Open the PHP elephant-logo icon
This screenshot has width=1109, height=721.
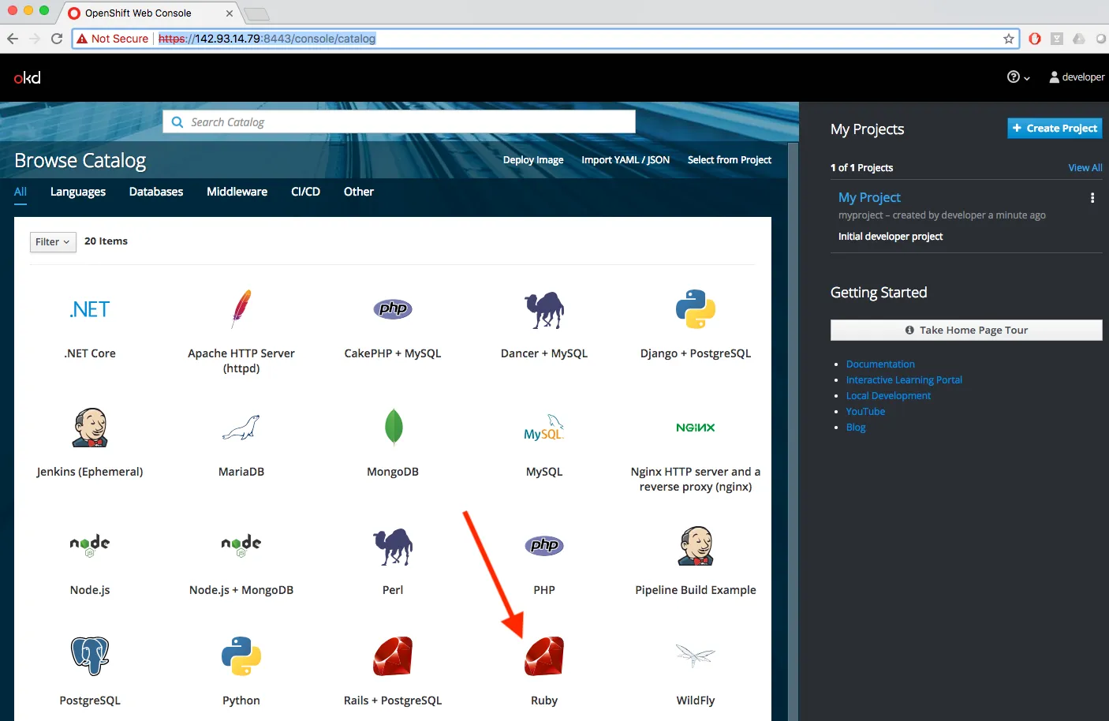point(544,545)
